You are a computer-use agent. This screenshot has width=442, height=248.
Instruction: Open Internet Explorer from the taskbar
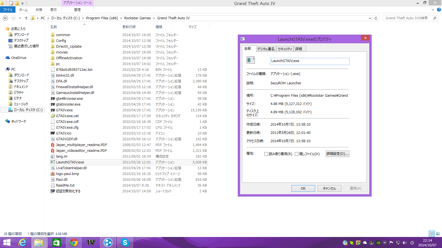(x=22, y=242)
